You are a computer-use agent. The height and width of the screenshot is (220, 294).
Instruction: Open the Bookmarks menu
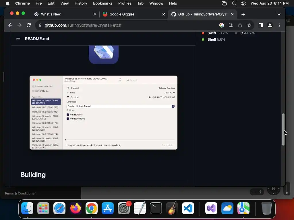[102, 3]
